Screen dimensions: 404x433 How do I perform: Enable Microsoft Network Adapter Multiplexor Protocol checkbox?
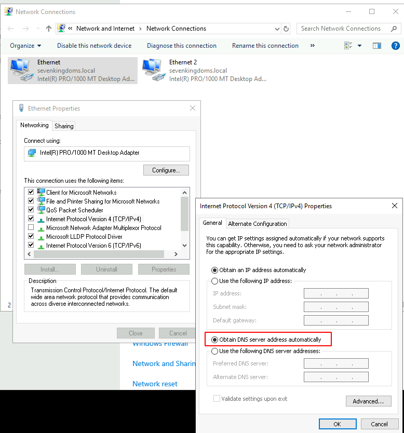point(31,227)
